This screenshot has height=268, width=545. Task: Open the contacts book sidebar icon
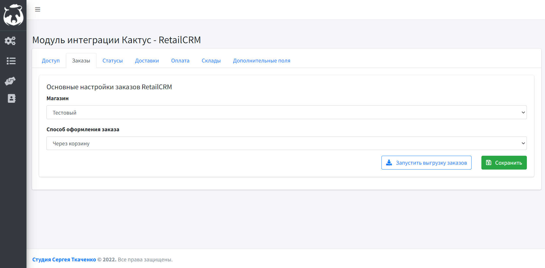click(x=12, y=98)
